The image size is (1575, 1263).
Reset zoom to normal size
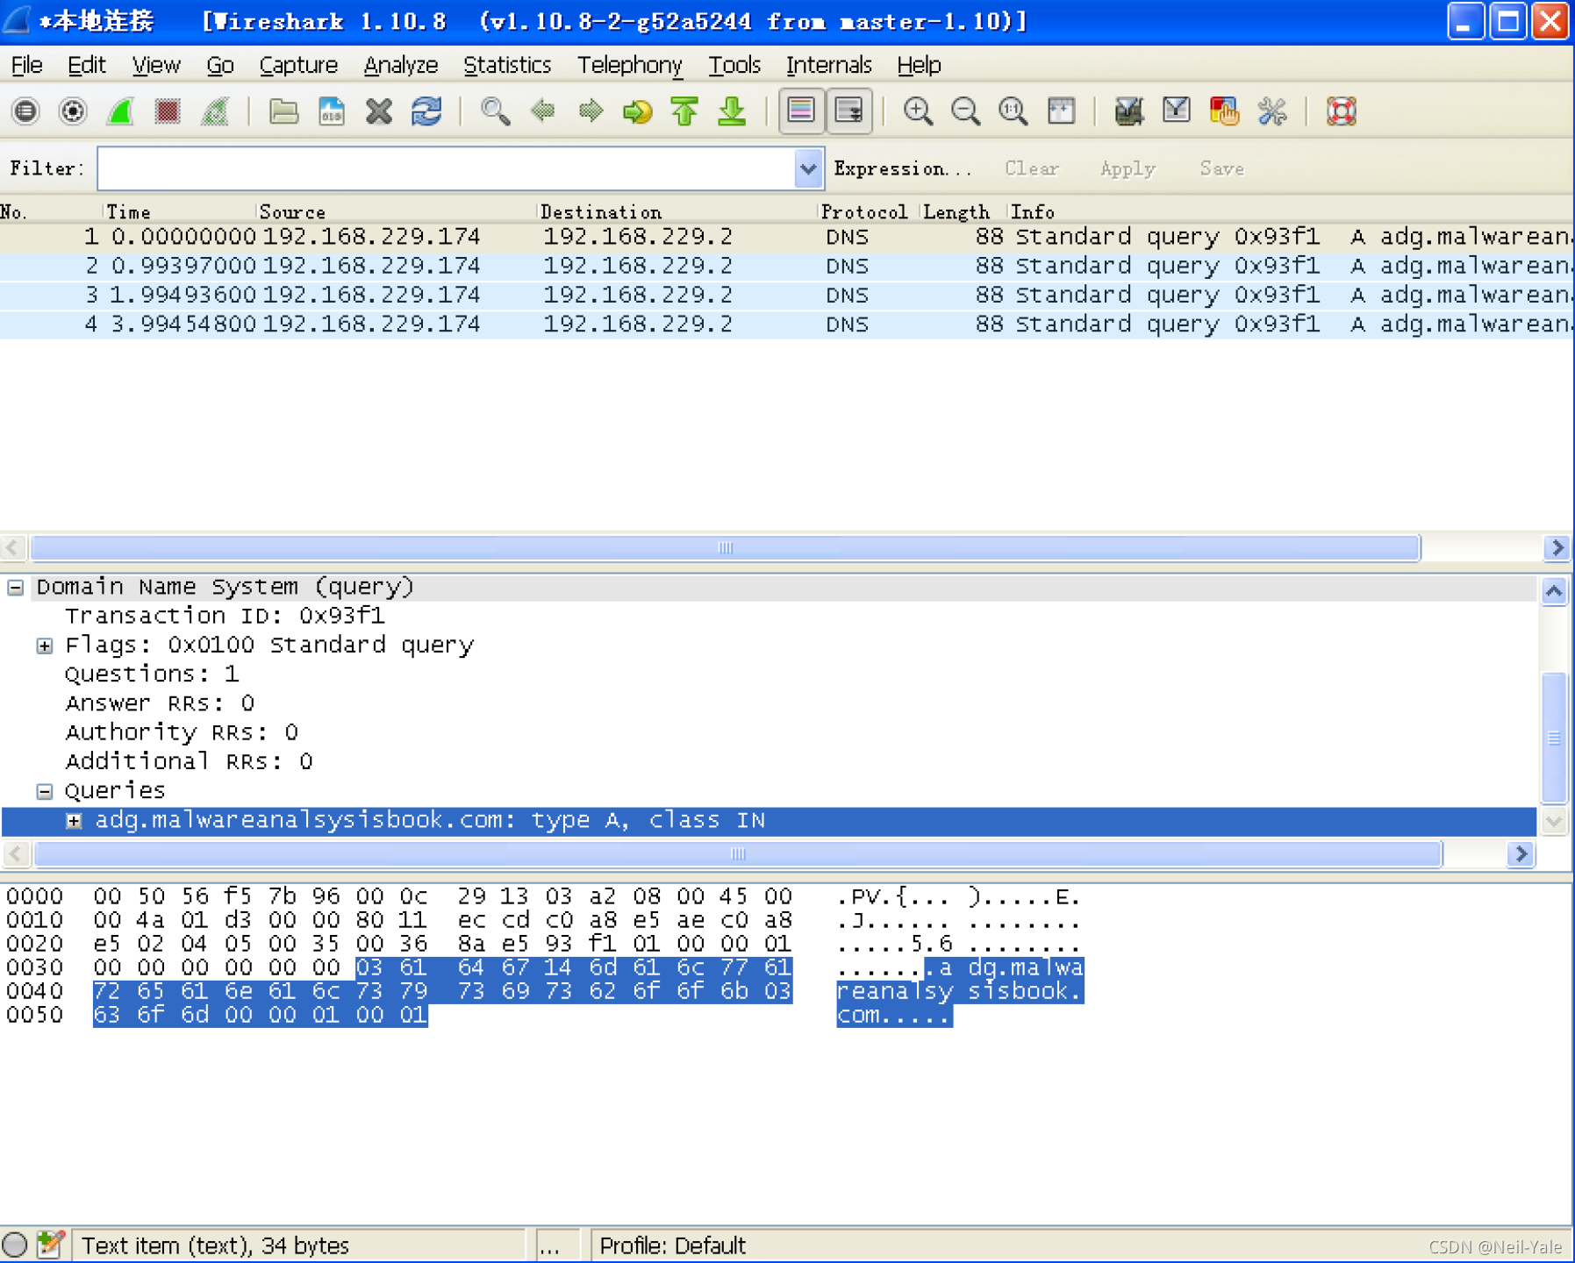[1013, 111]
